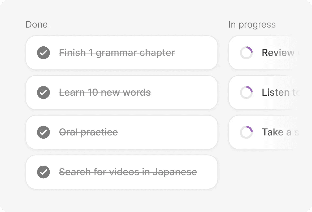Click empty area of grammar chapter card
Viewport: 312px width, 212px height.
click(196, 53)
